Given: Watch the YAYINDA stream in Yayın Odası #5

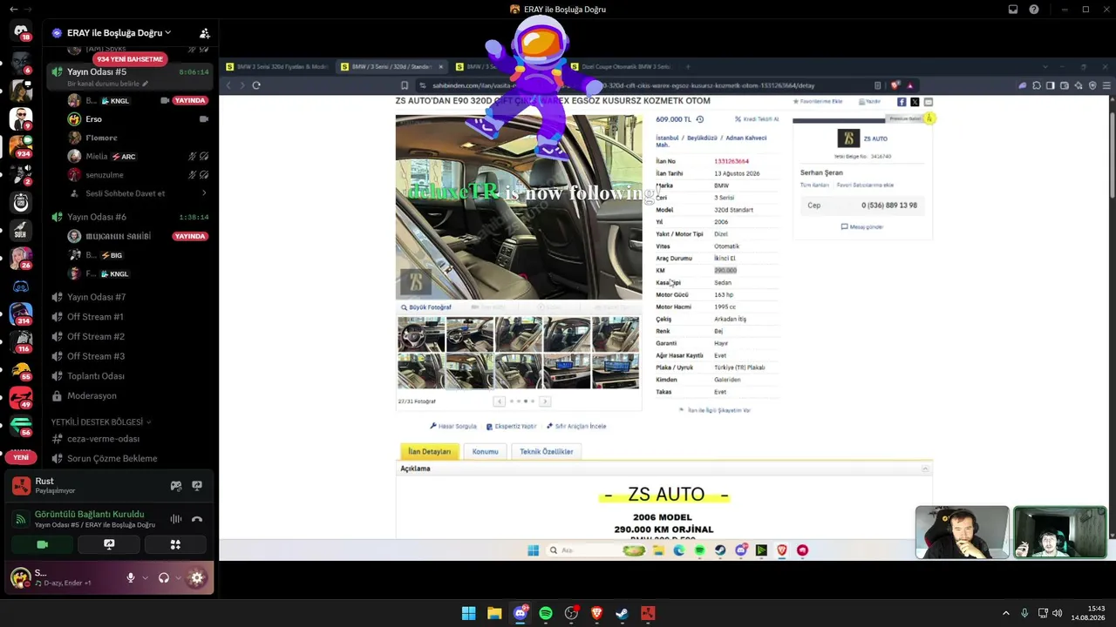Looking at the screenshot, I should (x=189, y=101).
